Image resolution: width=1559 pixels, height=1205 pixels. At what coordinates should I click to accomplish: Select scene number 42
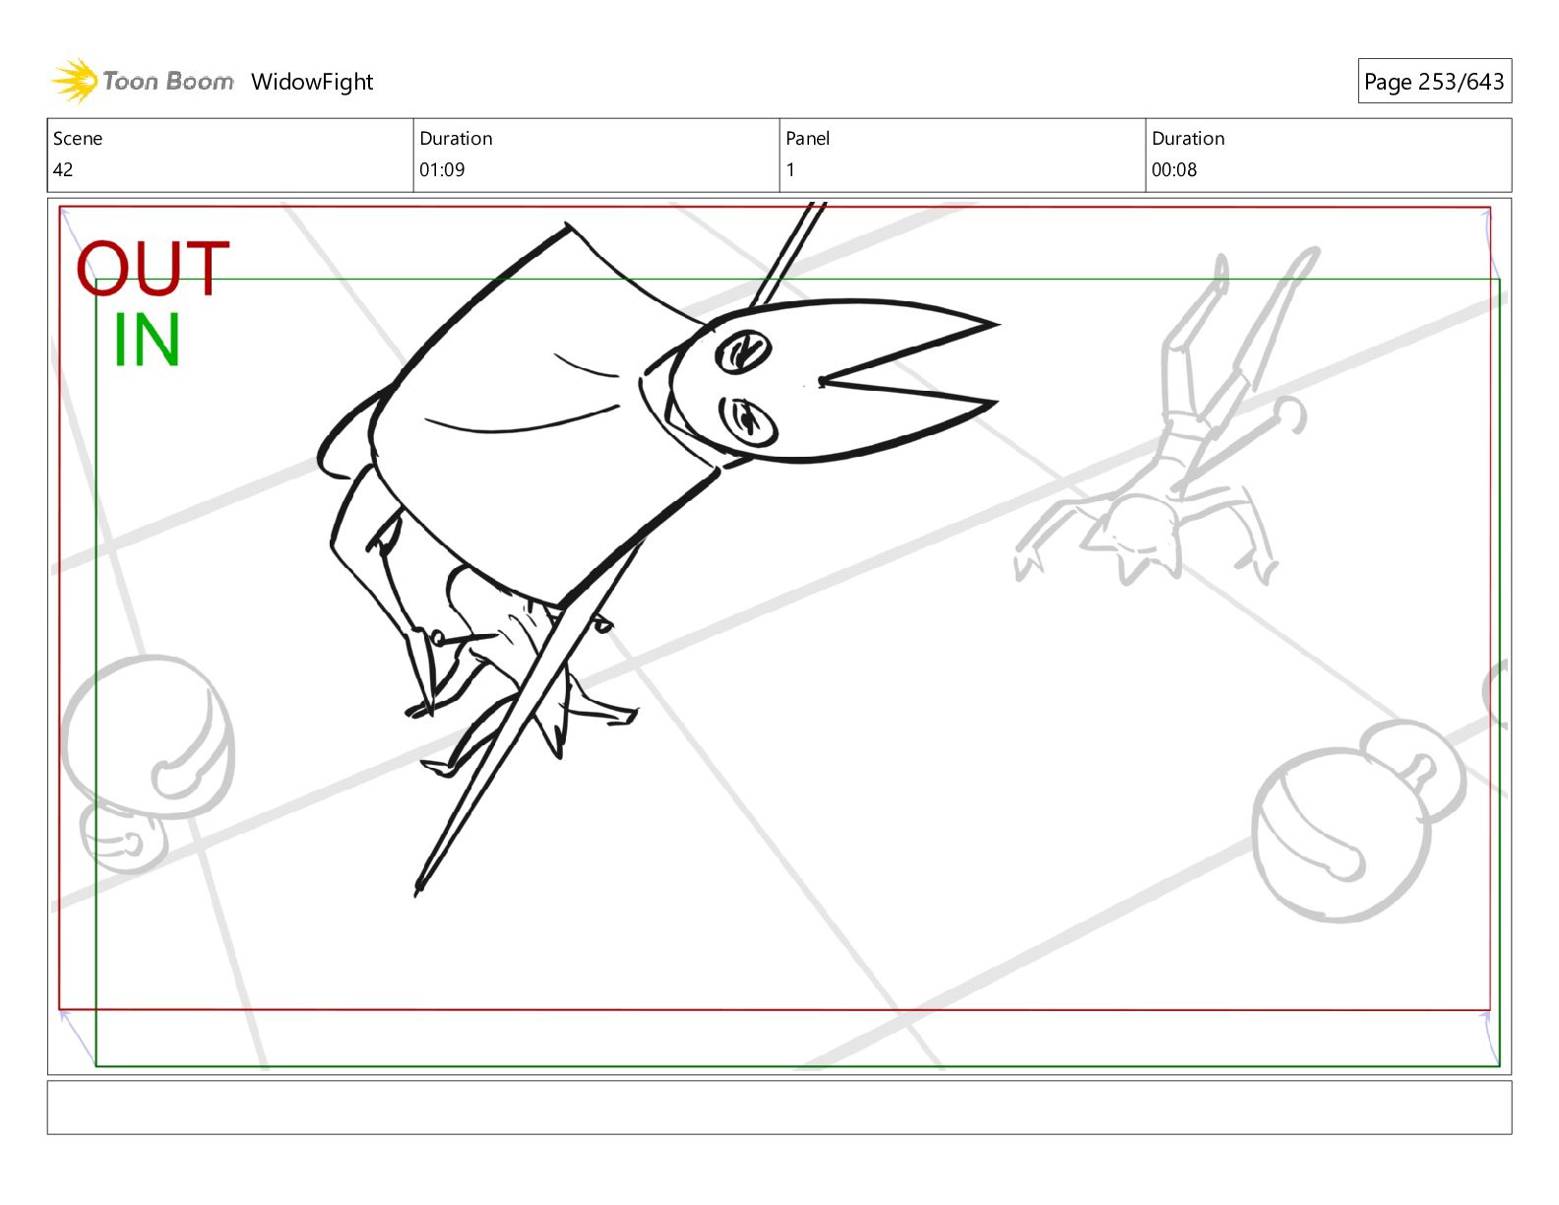(63, 169)
